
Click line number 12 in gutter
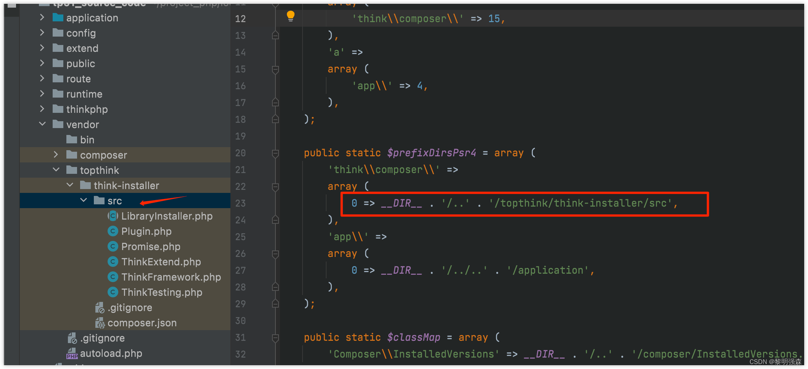[x=240, y=19]
